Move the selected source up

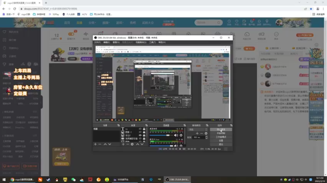[x=137, y=144]
